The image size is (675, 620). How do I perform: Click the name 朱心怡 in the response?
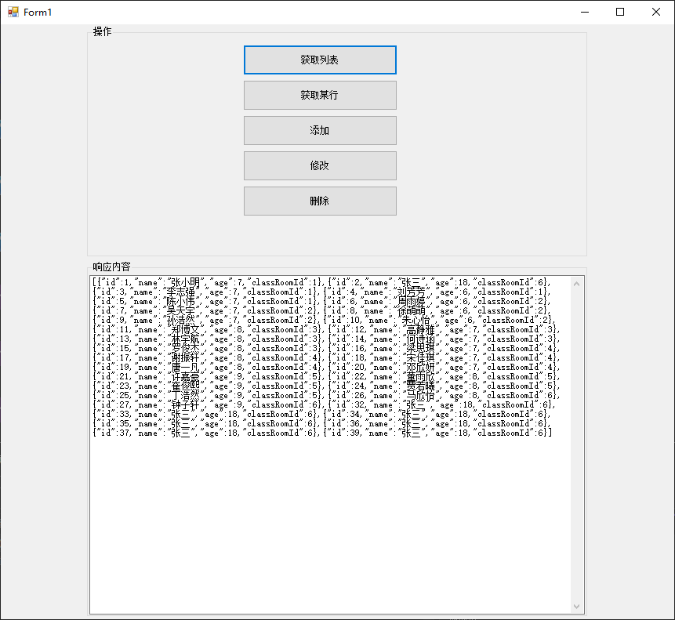416,321
